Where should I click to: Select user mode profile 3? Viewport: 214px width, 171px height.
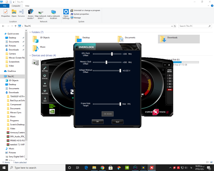coord(170,81)
